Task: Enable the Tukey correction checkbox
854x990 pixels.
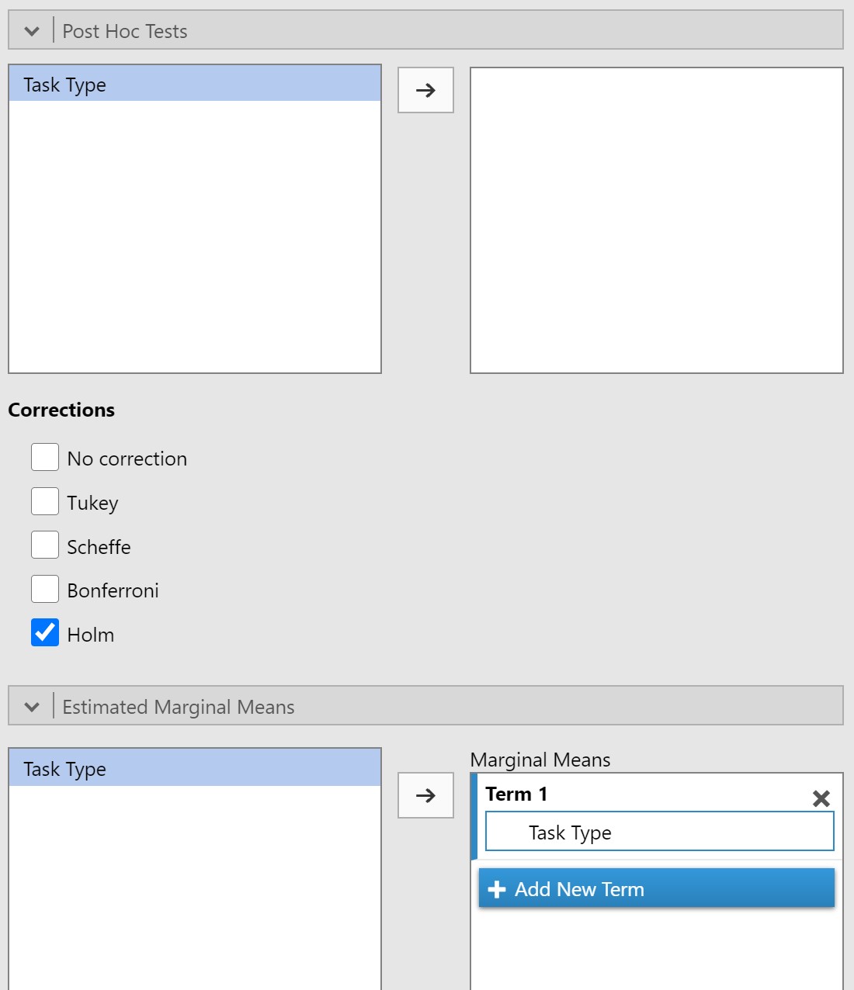Action: point(45,501)
